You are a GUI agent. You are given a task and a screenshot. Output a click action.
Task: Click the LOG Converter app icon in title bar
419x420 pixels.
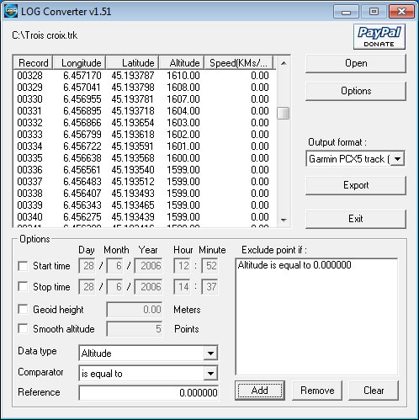(11, 11)
